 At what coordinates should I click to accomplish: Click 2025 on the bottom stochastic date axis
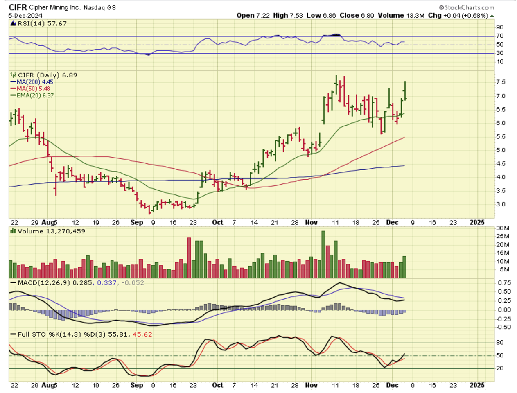(x=477, y=385)
